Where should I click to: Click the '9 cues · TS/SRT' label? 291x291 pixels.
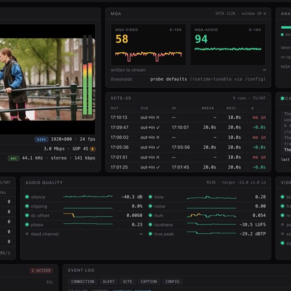coord(249,98)
